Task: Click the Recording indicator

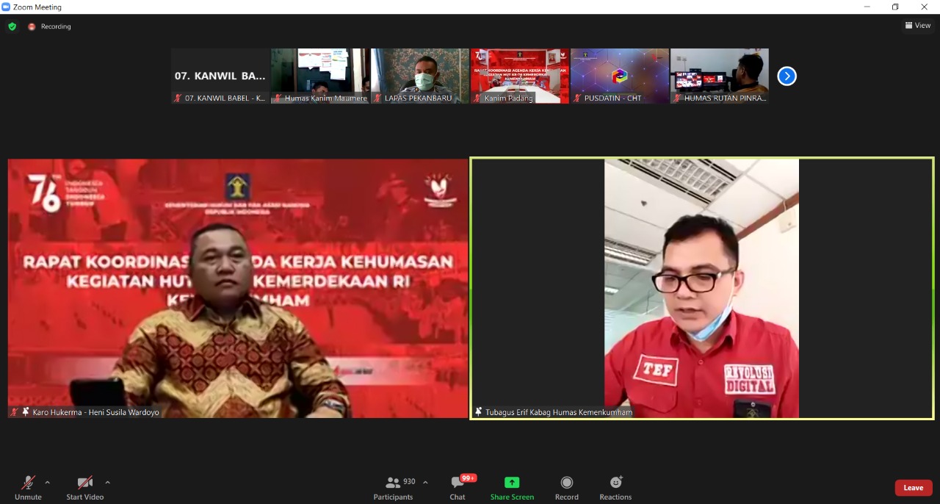Action: point(50,26)
